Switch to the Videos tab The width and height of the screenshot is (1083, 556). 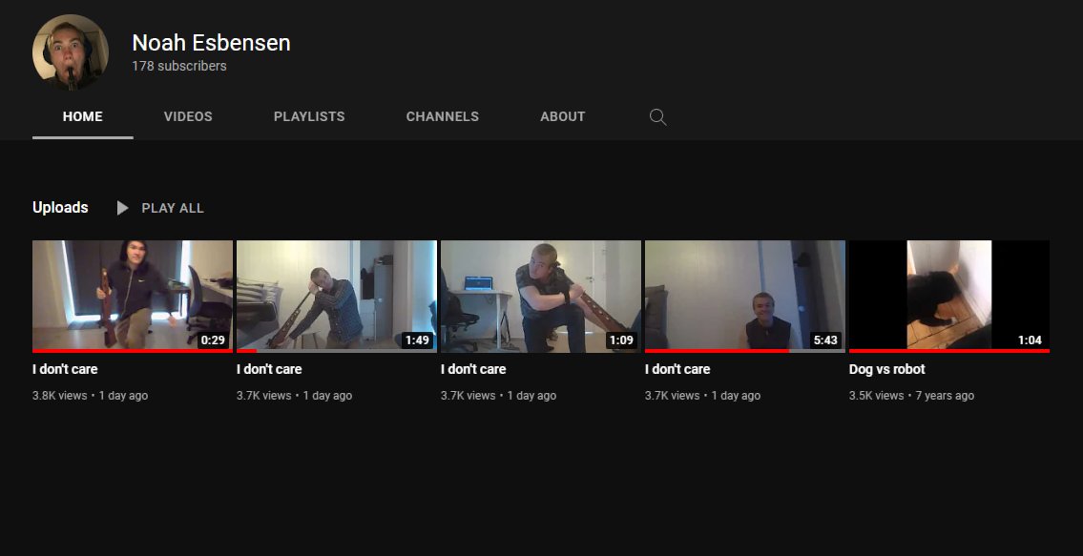pos(188,116)
